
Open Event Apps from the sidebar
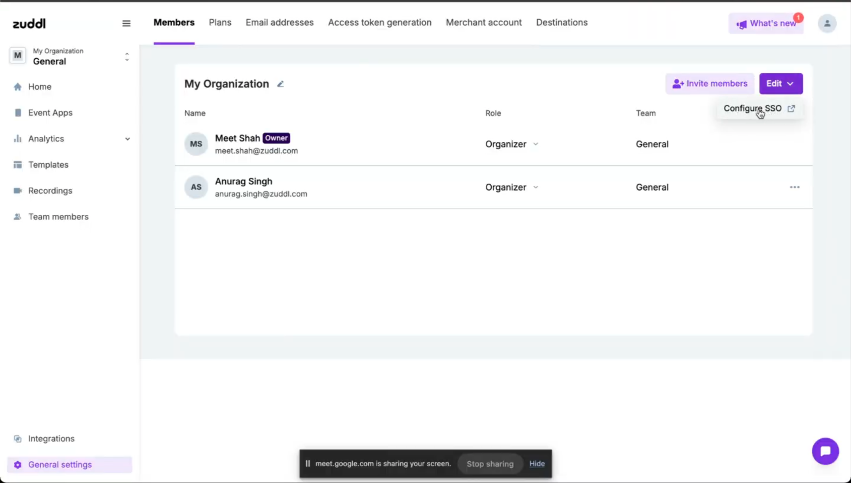click(50, 113)
